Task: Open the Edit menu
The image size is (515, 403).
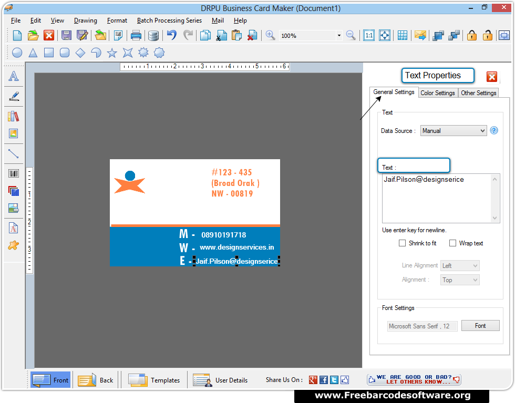Action: click(36, 20)
